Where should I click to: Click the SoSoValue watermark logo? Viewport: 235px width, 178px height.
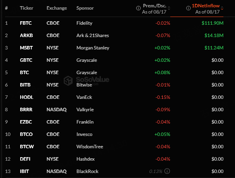(68, 81)
